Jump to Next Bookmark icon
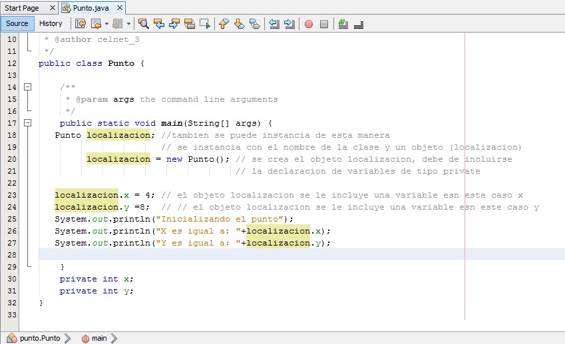Image resolution: width=565 pixels, height=344 pixels. tap(239, 24)
